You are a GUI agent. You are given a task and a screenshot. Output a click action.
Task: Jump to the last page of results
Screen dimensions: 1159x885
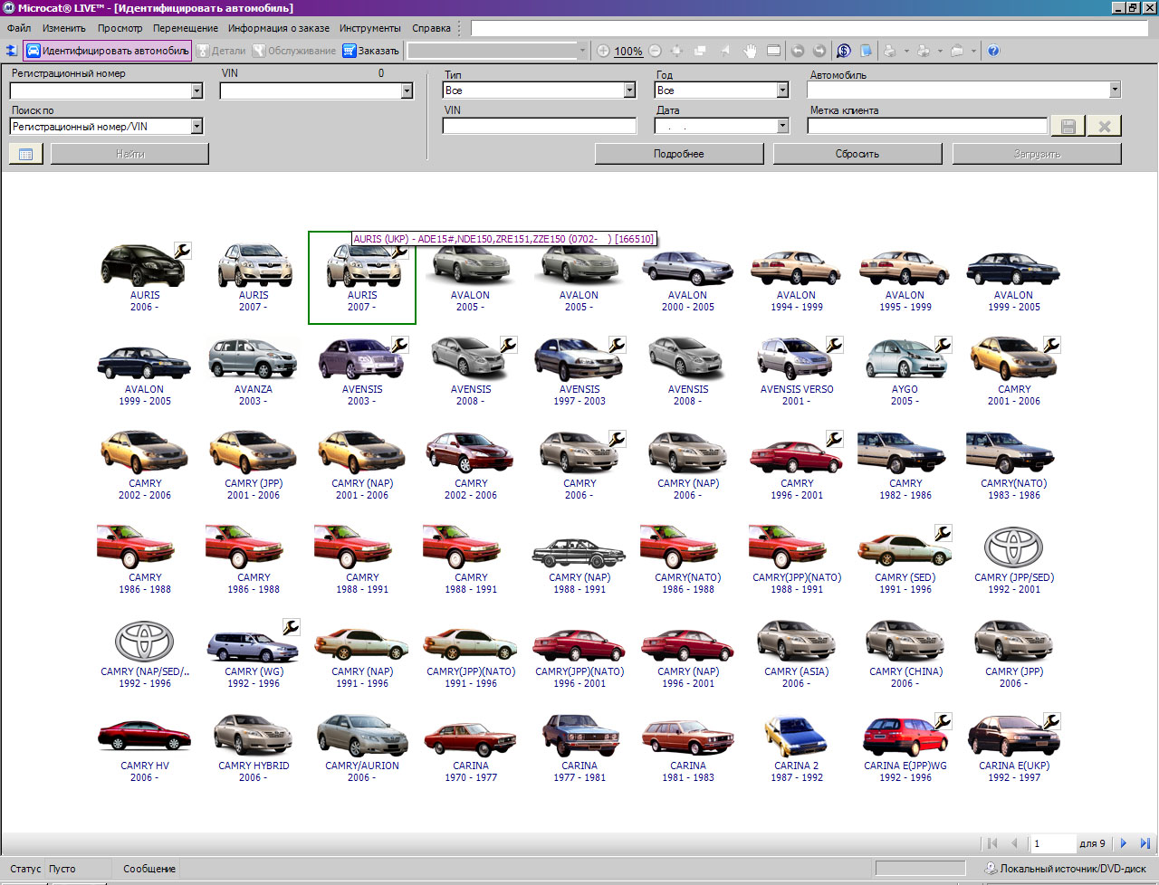[1145, 843]
